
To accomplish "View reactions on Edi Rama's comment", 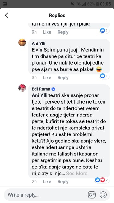I will tap(102, 180).
